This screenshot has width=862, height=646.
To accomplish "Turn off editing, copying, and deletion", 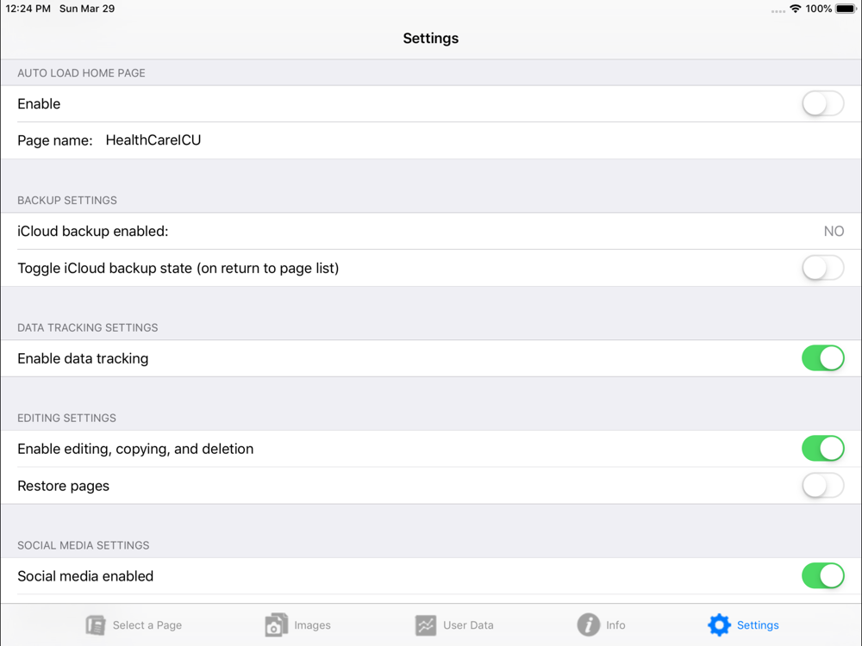I will tap(823, 449).
